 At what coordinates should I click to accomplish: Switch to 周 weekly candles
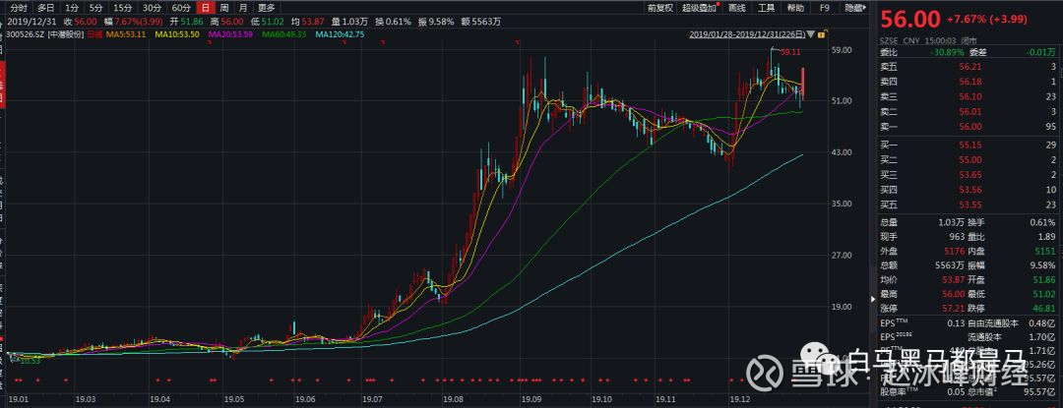[224, 8]
